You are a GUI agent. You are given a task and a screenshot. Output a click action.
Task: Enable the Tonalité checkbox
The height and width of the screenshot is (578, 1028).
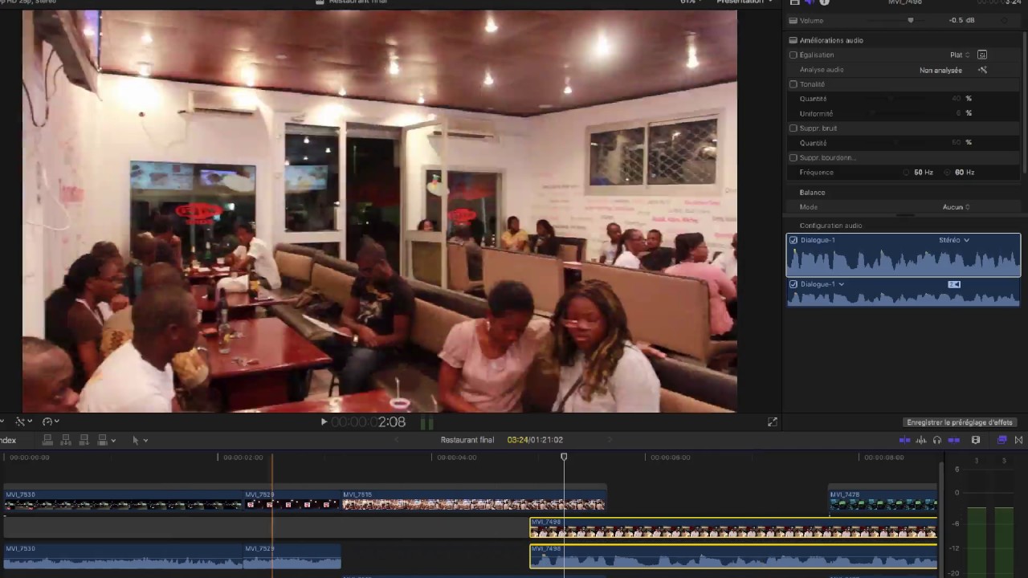coord(793,84)
